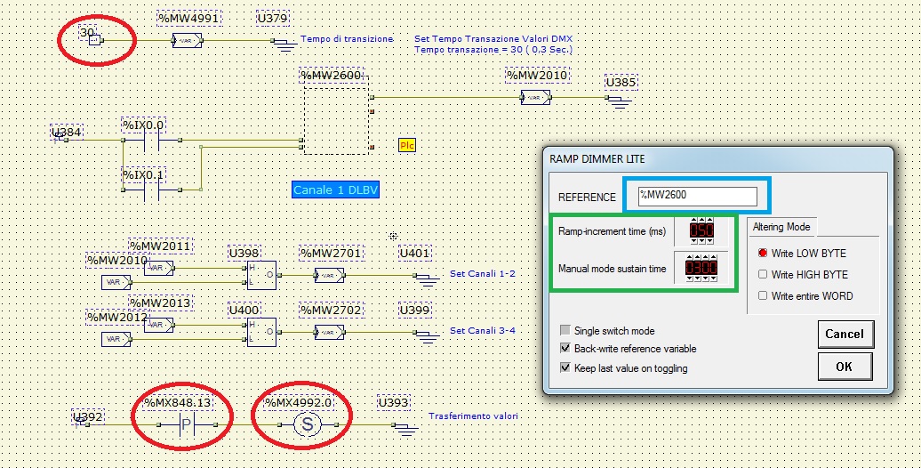Click the 'Set Canali 3-4' comment
Viewport: 921px width, 468px height.
[482, 330]
